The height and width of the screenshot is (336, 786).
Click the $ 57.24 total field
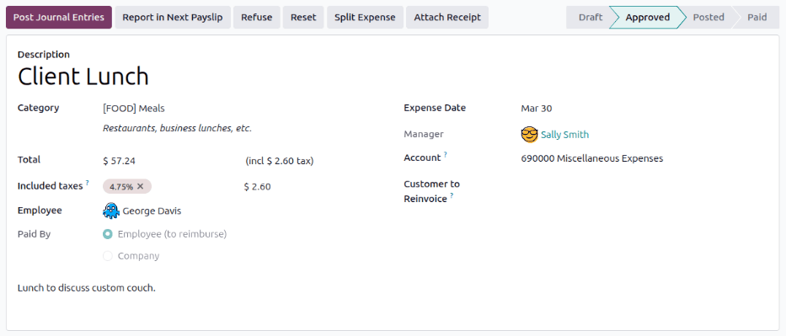[x=119, y=161]
